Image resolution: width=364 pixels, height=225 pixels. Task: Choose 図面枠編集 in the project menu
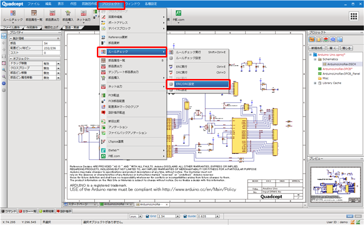coord(133,17)
